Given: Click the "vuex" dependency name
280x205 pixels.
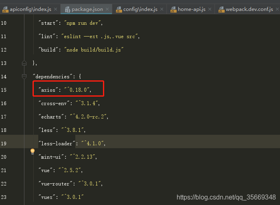Looking at the screenshot, I should point(47,197).
